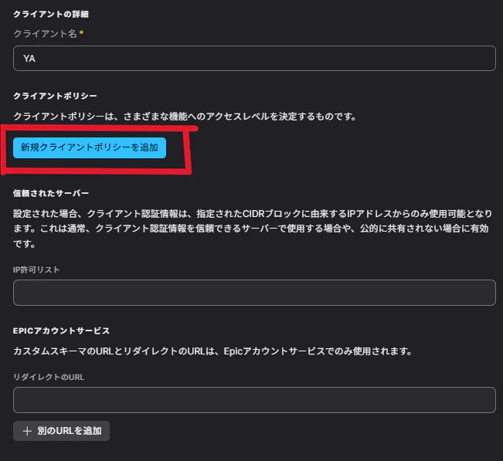The image size is (503, 461).
Task: Click the 別のURLを追加 button
Action: tap(61, 431)
